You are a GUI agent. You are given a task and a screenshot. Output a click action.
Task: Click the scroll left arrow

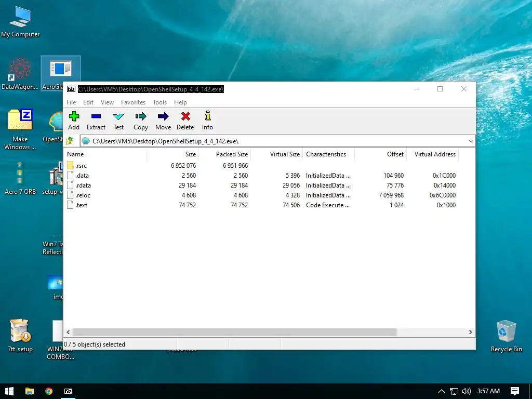(68, 332)
